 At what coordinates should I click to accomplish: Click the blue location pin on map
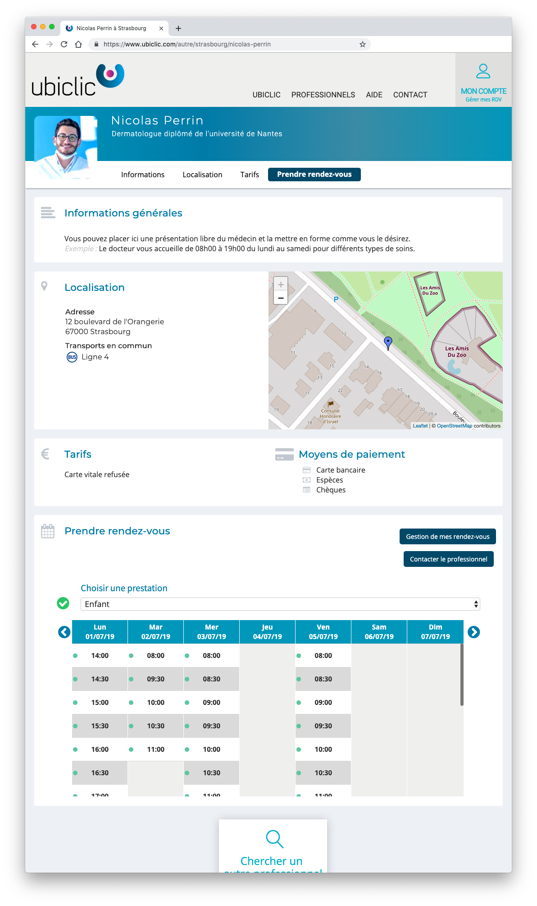pos(388,343)
